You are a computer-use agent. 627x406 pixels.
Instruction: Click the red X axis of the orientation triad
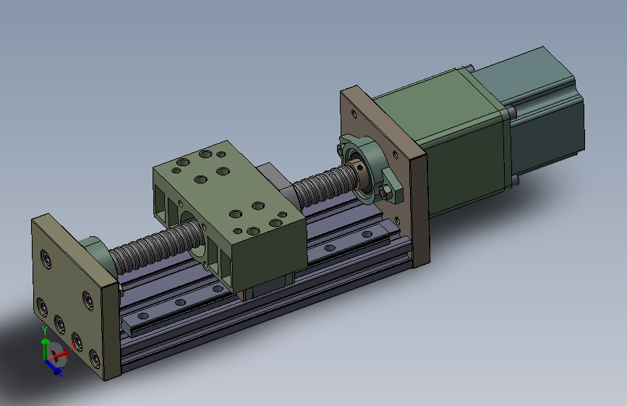pos(60,354)
